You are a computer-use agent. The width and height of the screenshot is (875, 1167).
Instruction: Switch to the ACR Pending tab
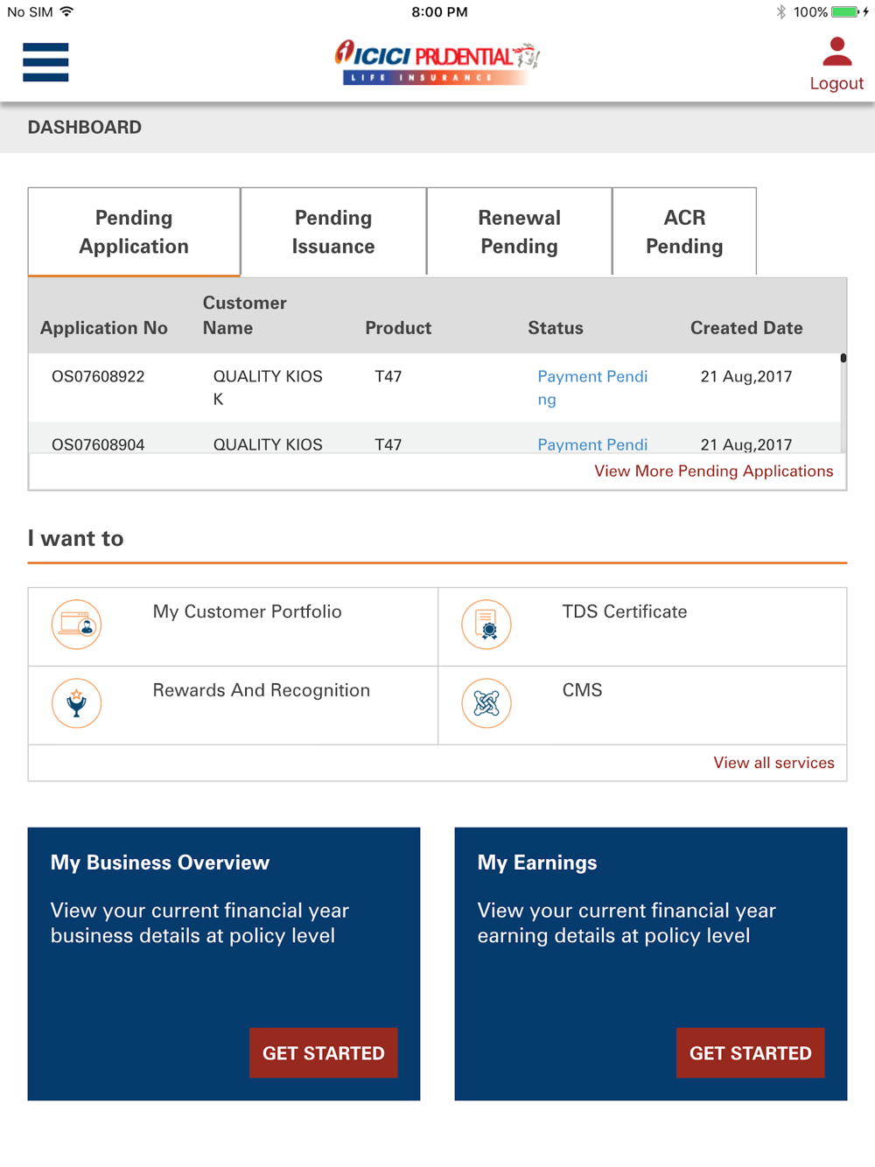684,232
